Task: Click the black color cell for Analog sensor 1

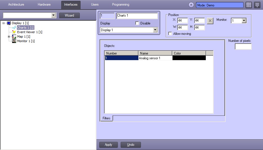Action: 189,58
